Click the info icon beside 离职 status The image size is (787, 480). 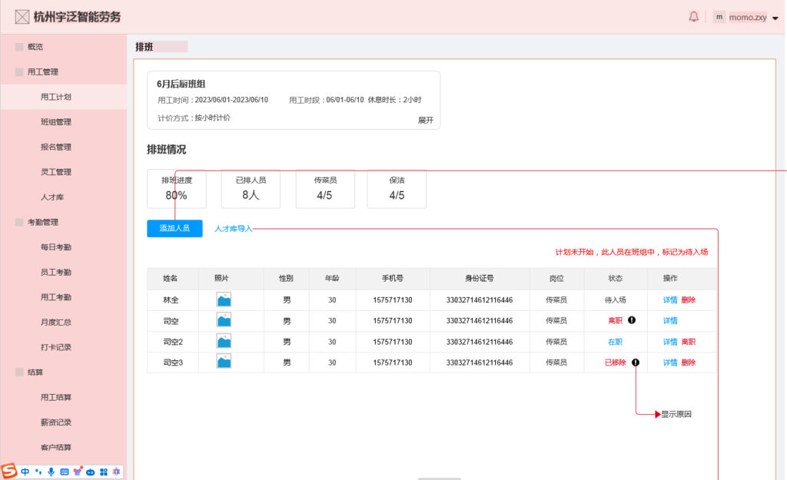[x=632, y=320]
